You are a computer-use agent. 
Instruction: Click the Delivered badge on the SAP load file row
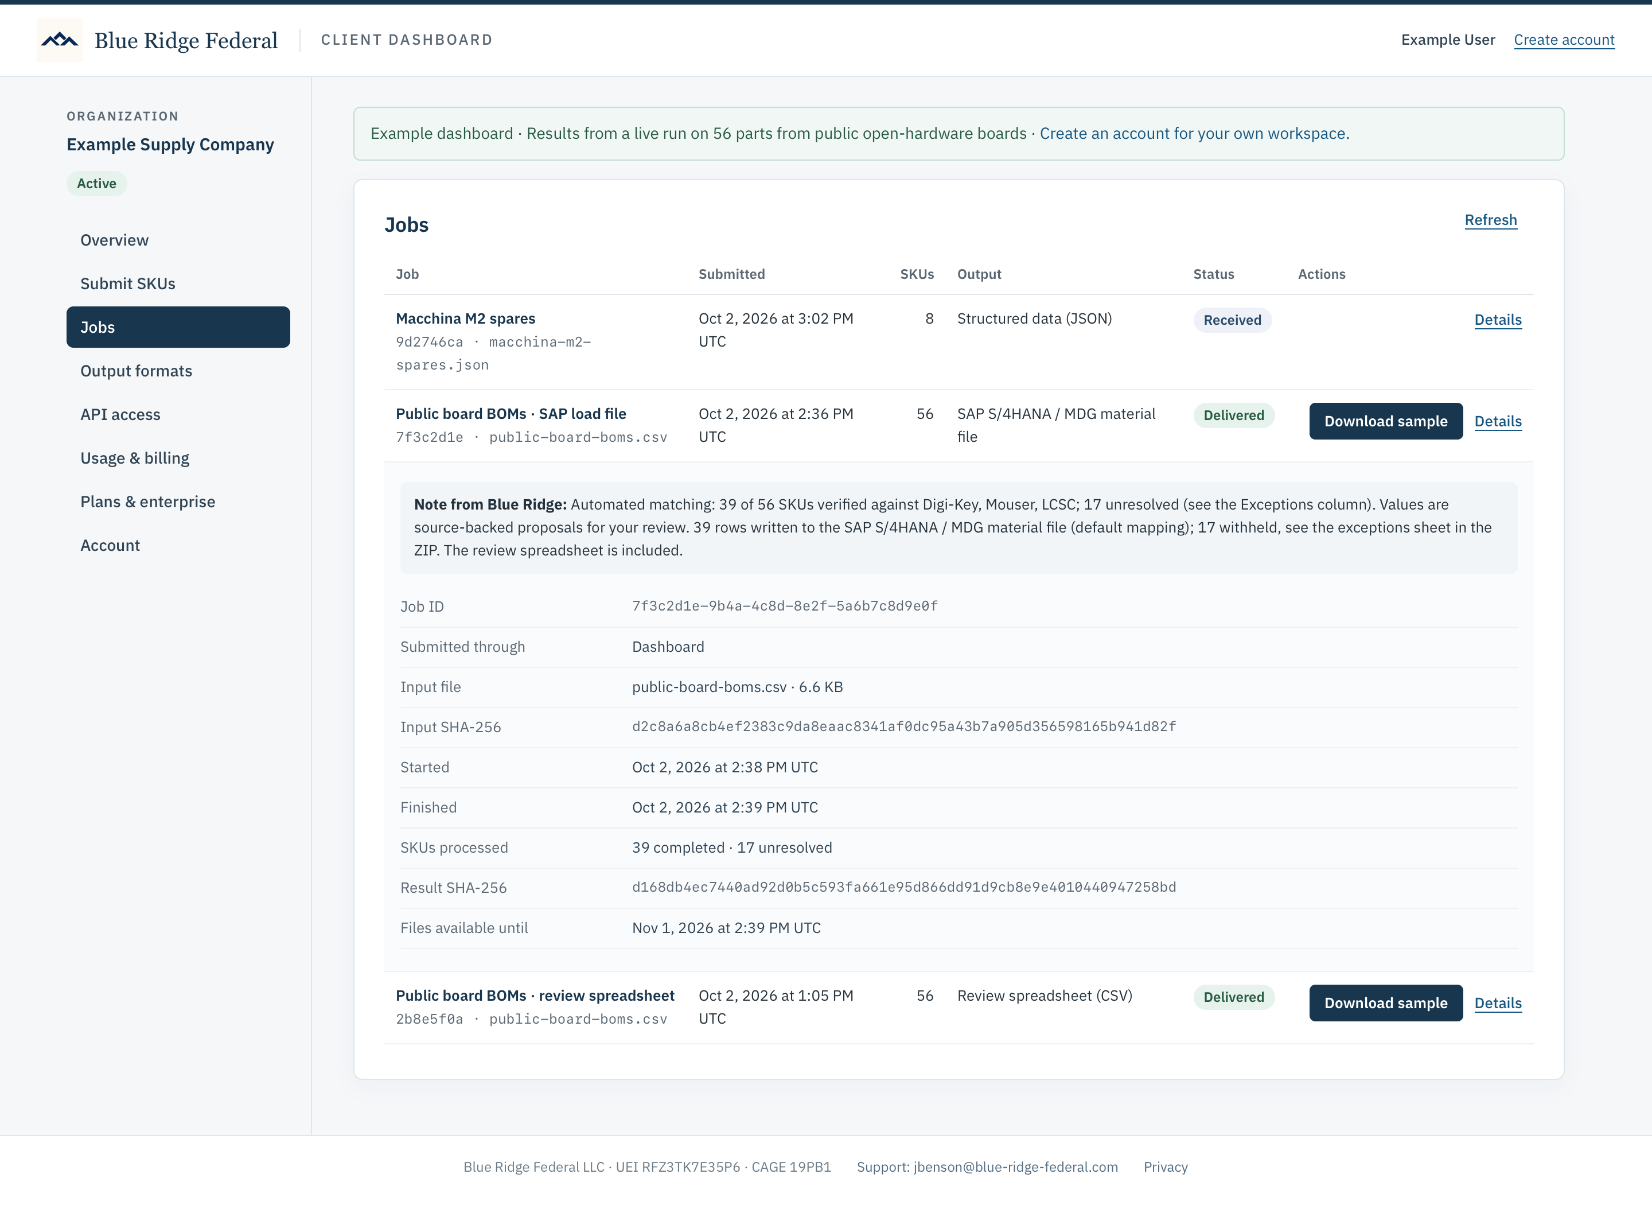[1233, 415]
